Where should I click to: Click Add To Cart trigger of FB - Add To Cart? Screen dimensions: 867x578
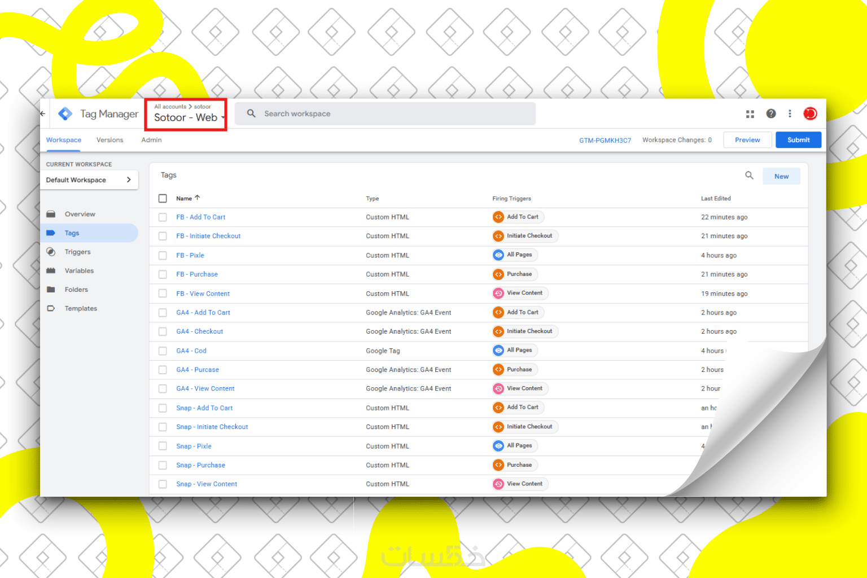click(x=518, y=217)
